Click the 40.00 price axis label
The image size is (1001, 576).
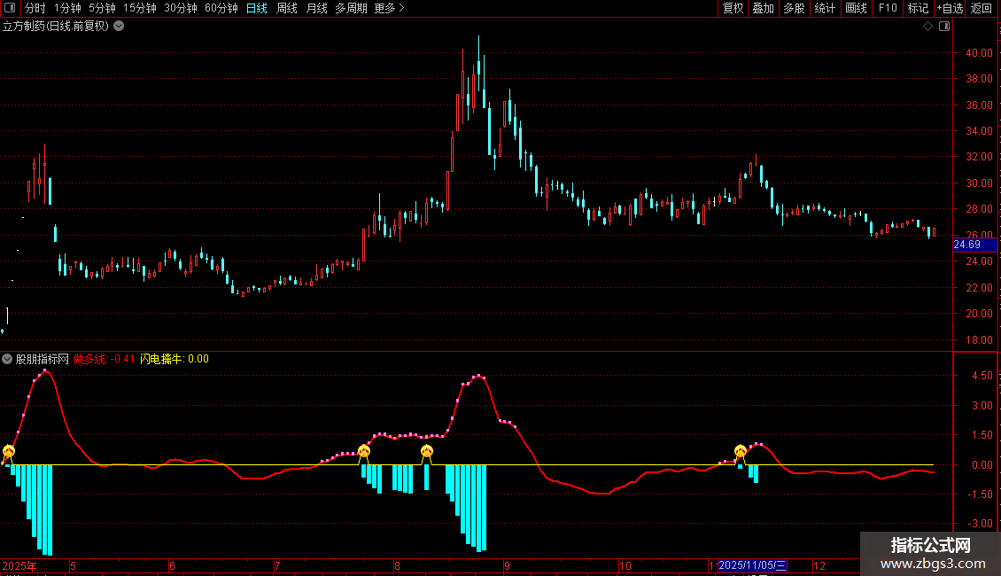click(x=979, y=53)
